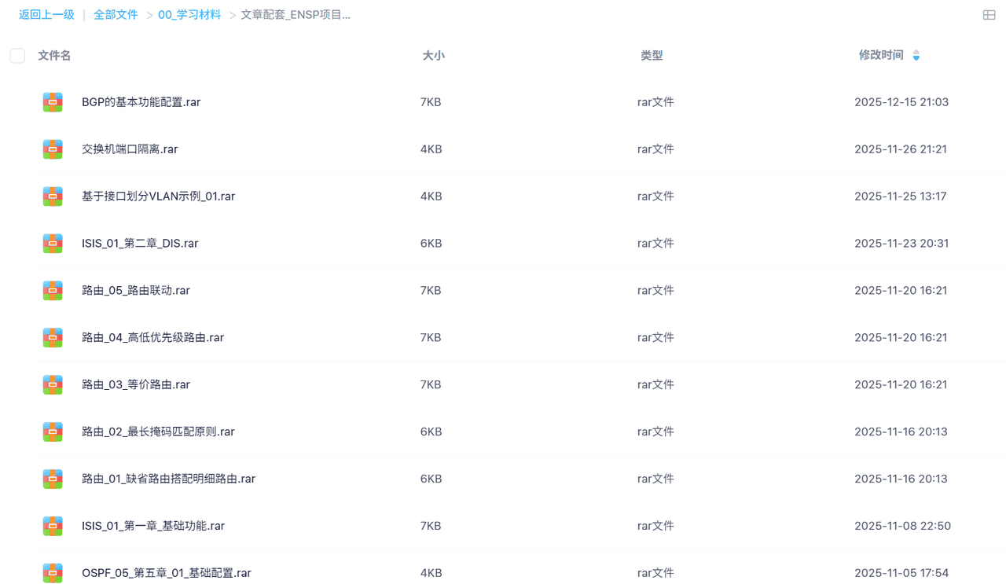Sort by the 类型 column header

652,56
